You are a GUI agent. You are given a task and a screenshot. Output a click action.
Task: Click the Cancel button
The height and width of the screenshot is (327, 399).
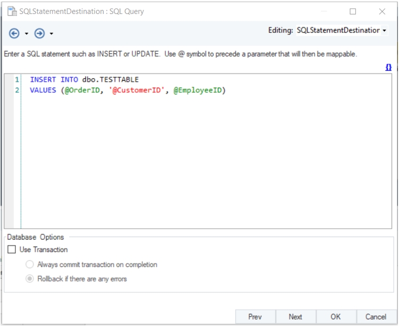376,317
